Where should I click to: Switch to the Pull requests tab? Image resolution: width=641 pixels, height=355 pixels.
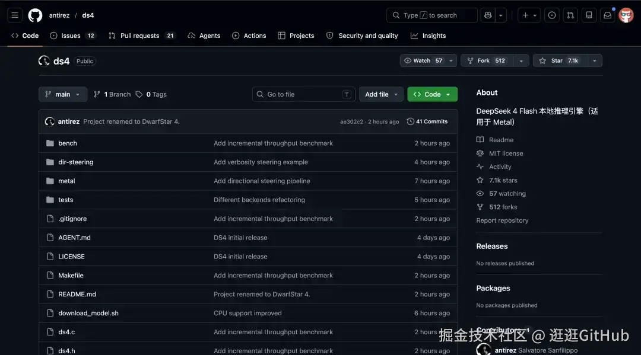click(x=141, y=36)
